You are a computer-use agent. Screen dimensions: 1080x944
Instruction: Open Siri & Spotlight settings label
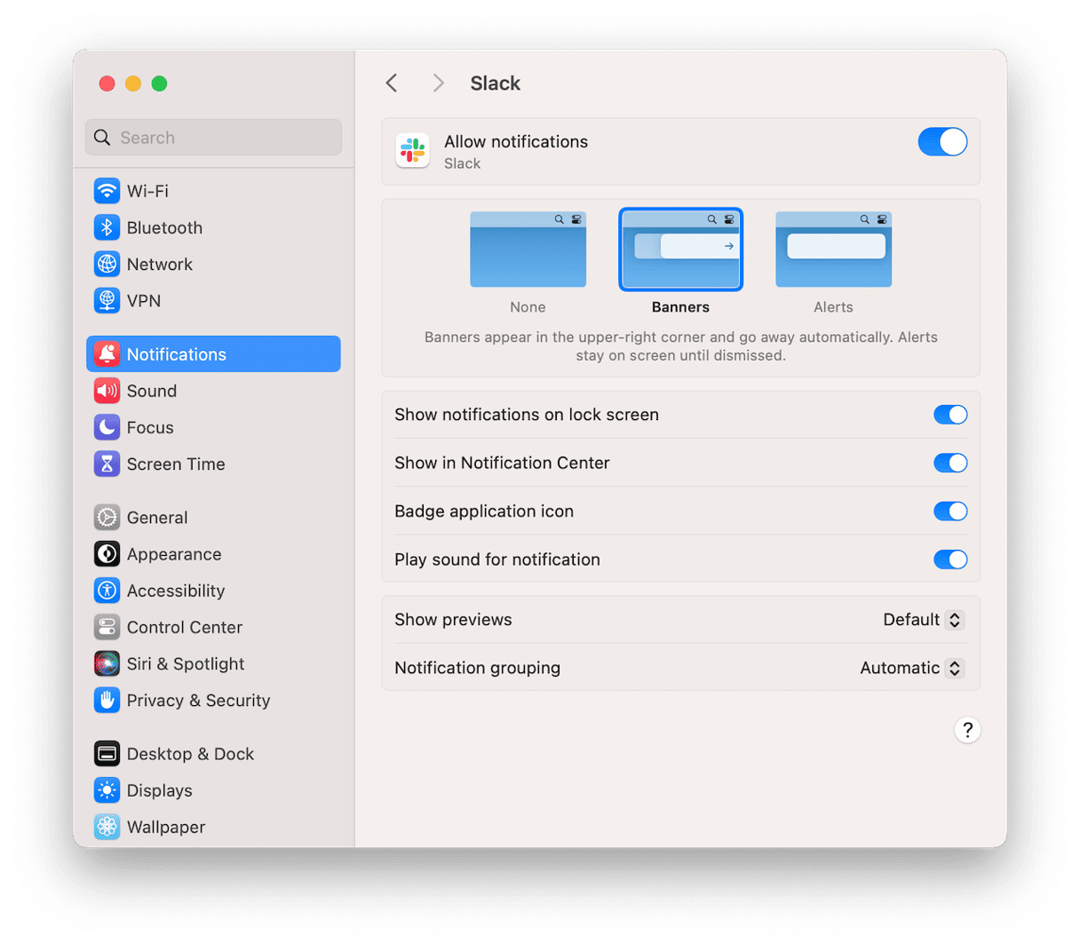186,663
